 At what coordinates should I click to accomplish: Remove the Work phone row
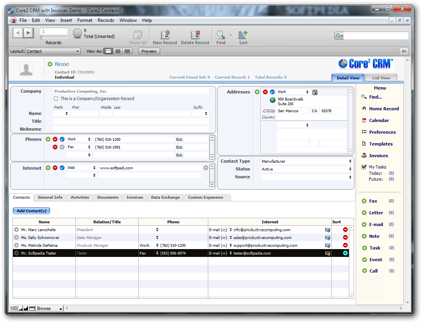[55, 139]
